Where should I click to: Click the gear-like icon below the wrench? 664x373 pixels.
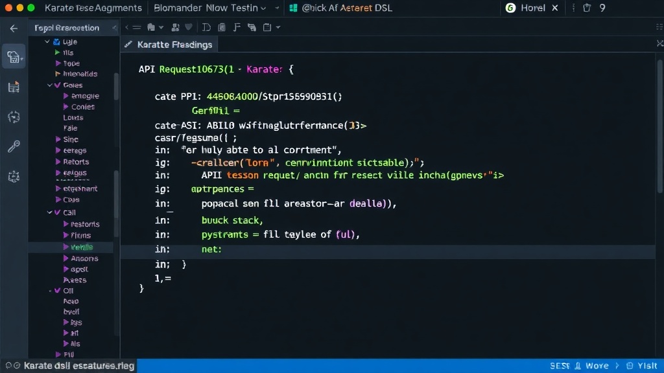click(14, 176)
